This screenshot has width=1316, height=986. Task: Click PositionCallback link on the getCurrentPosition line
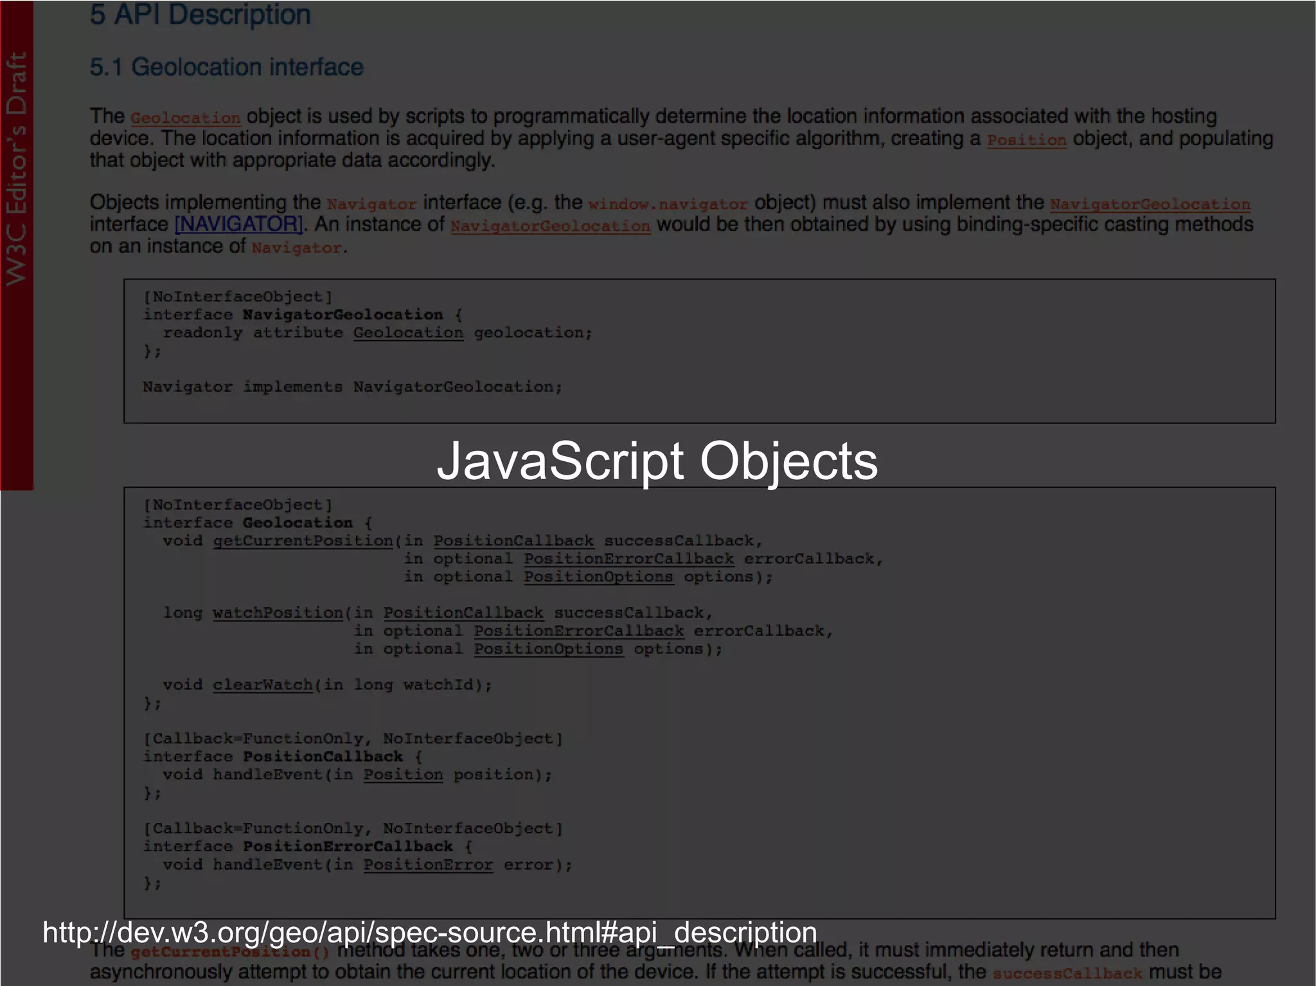pyautogui.click(x=513, y=541)
